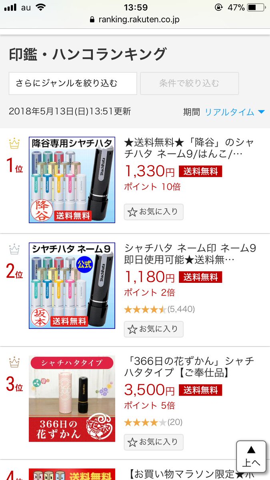Tap the gold crown icon for rank 1

coord(14,143)
